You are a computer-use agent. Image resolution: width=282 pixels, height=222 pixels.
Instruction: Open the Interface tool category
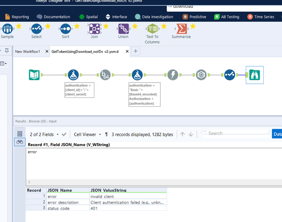pyautogui.click(x=116, y=17)
